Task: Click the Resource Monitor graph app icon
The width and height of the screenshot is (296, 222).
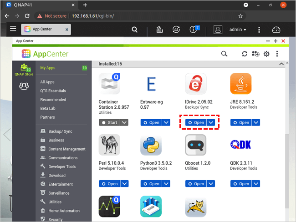Action: pyautogui.click(x=109, y=207)
